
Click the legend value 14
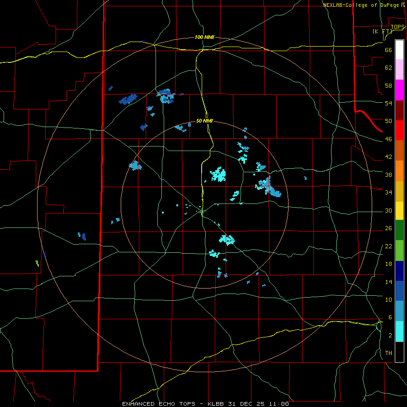tap(388, 282)
